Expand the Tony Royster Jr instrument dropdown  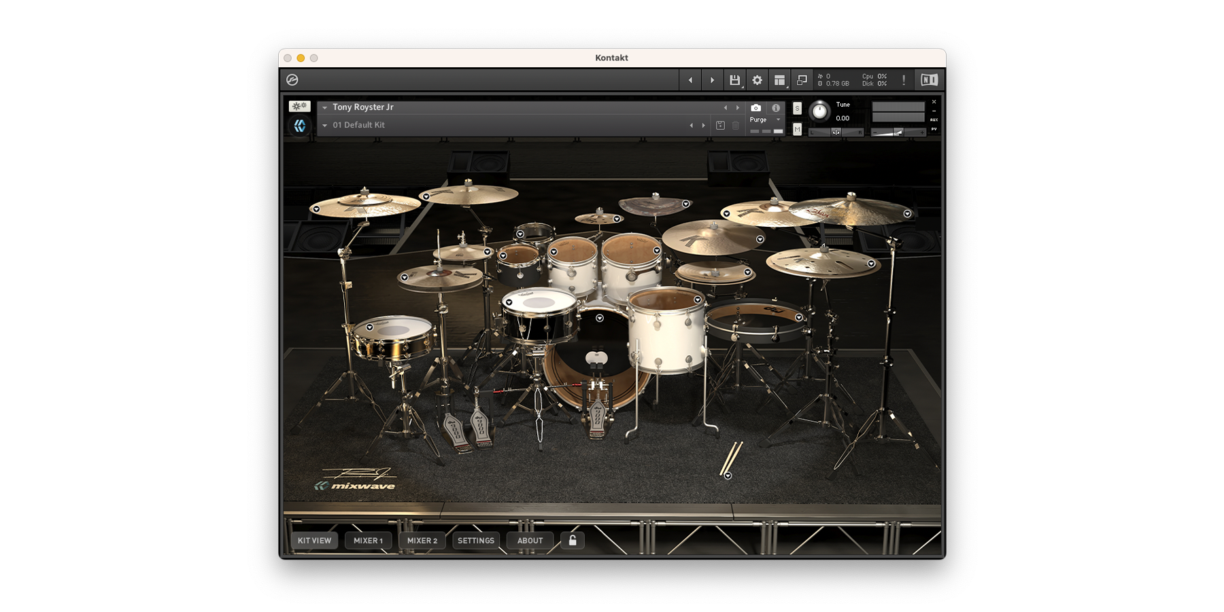coord(325,108)
